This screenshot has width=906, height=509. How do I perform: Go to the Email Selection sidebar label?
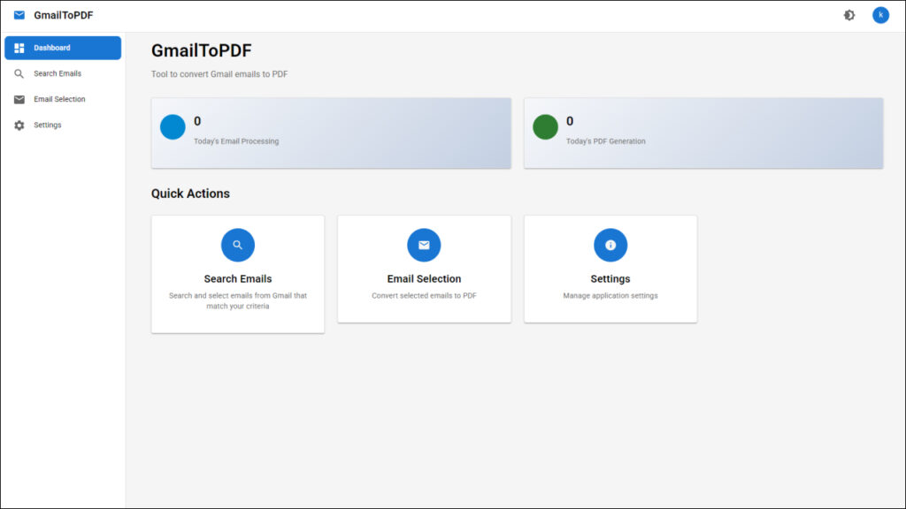tap(59, 99)
